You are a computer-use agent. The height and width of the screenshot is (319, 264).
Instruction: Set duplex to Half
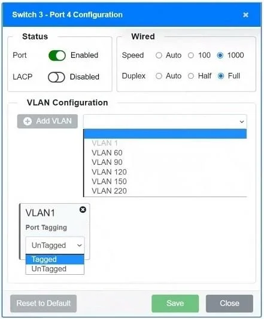tap(191, 76)
